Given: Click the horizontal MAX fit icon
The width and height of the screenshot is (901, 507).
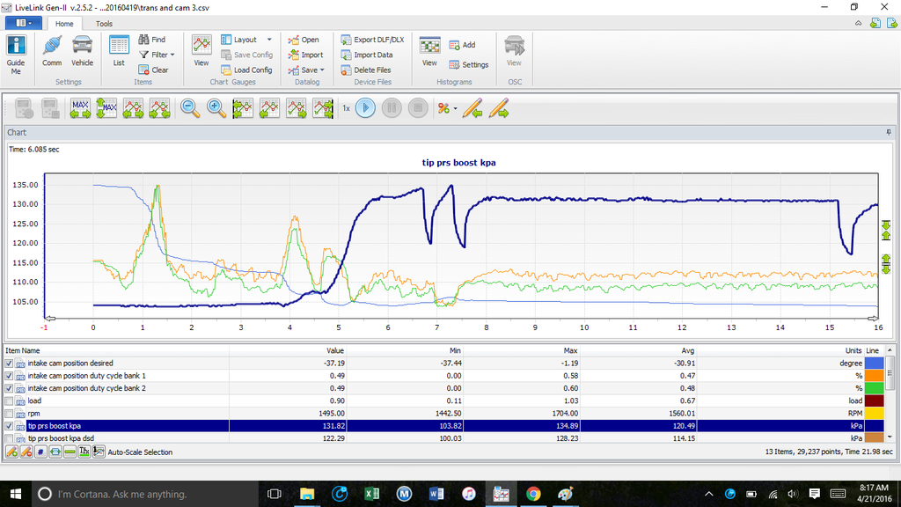Looking at the screenshot, I should (x=80, y=108).
